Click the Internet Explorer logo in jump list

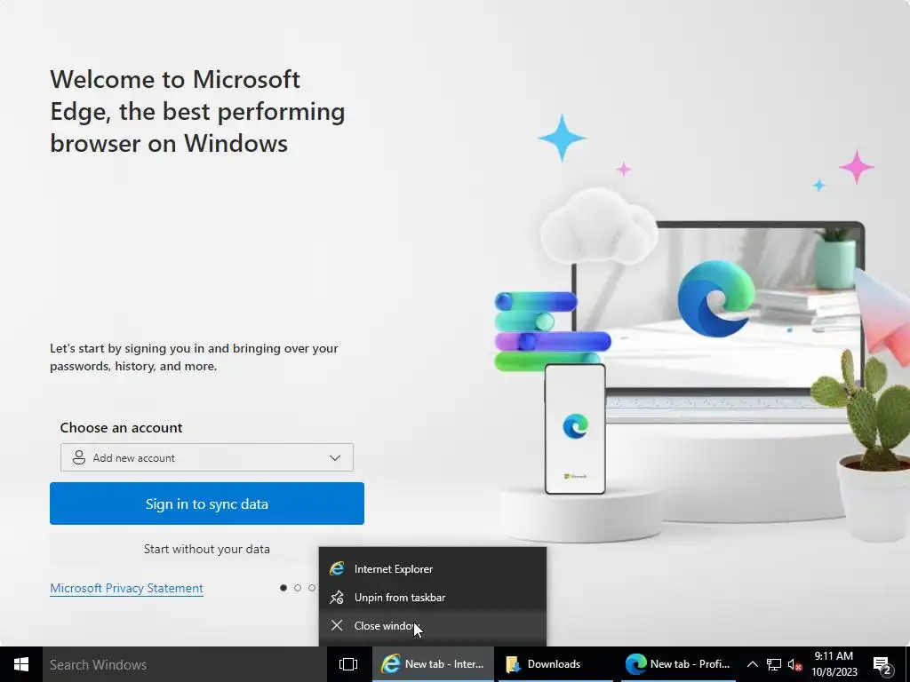tap(337, 569)
